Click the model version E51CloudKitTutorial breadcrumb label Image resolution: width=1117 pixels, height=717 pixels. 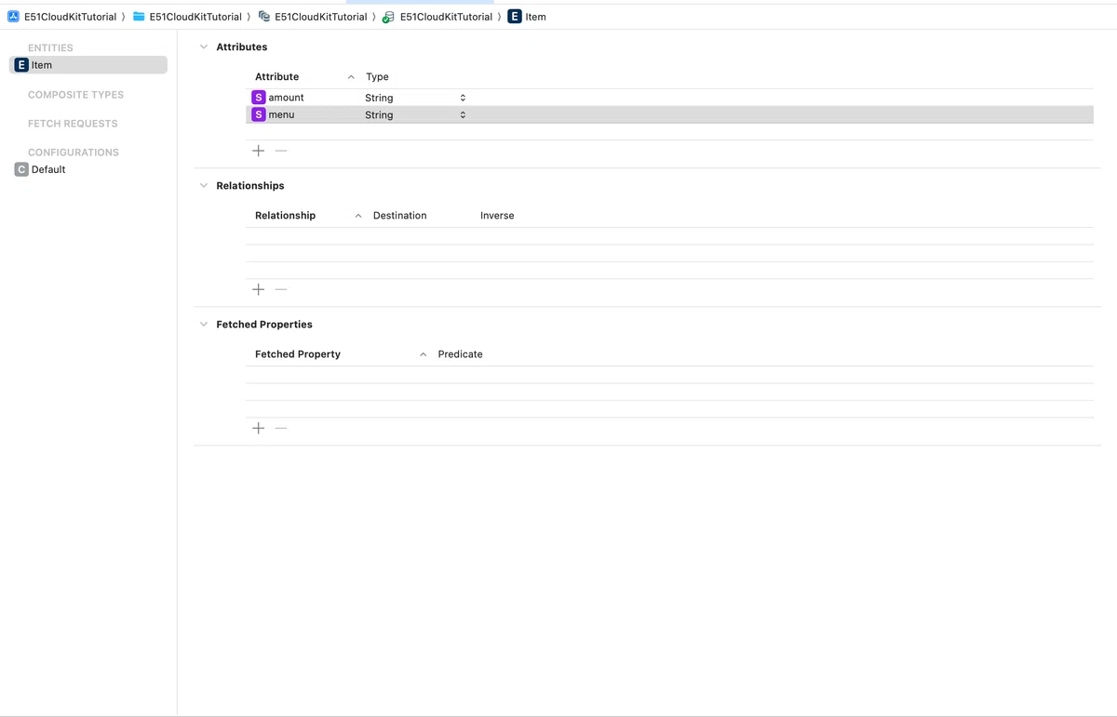point(446,17)
